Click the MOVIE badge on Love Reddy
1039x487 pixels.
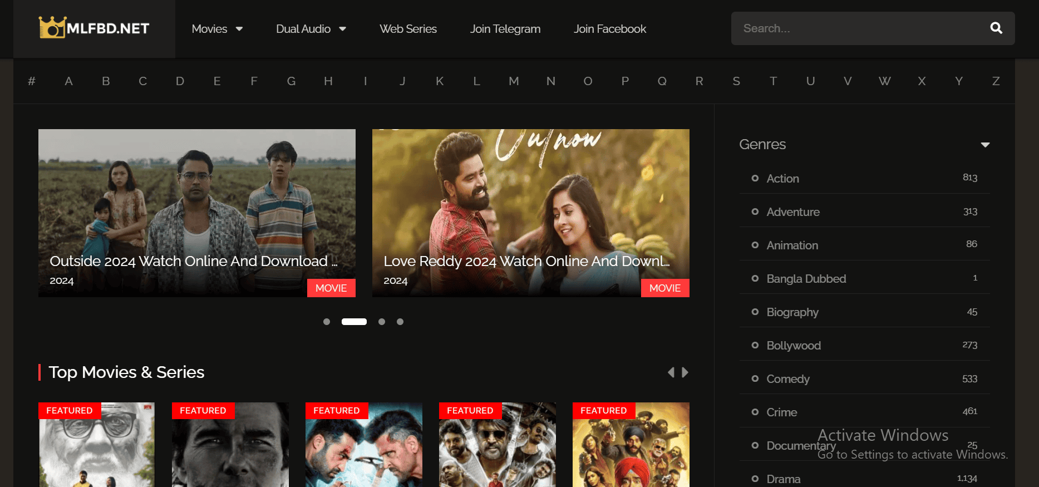(664, 288)
